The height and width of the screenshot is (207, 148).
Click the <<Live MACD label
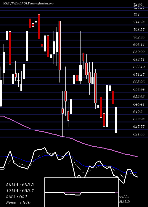point(125,199)
